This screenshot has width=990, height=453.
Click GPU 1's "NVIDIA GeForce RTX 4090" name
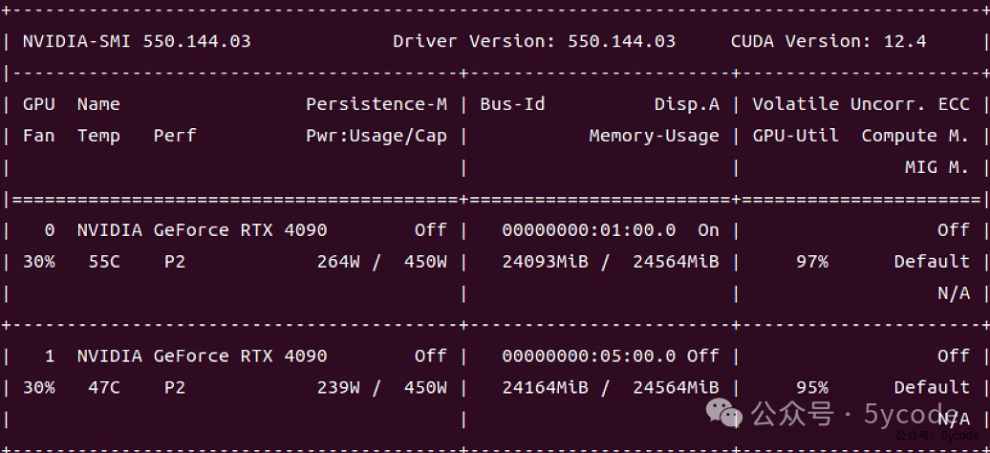coord(202,356)
